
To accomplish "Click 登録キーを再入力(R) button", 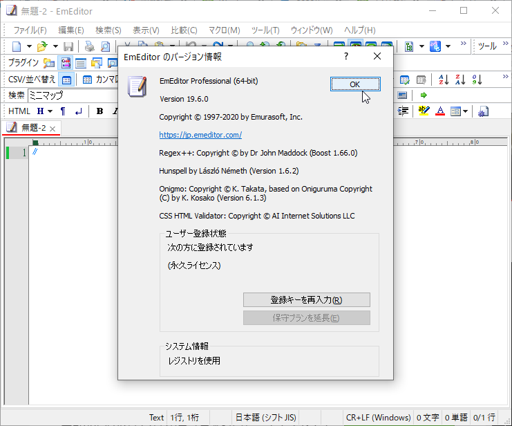I will coord(307,300).
